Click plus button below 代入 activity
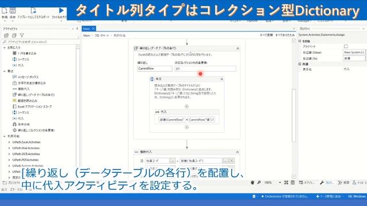The image size is (367, 206). tap(186, 127)
